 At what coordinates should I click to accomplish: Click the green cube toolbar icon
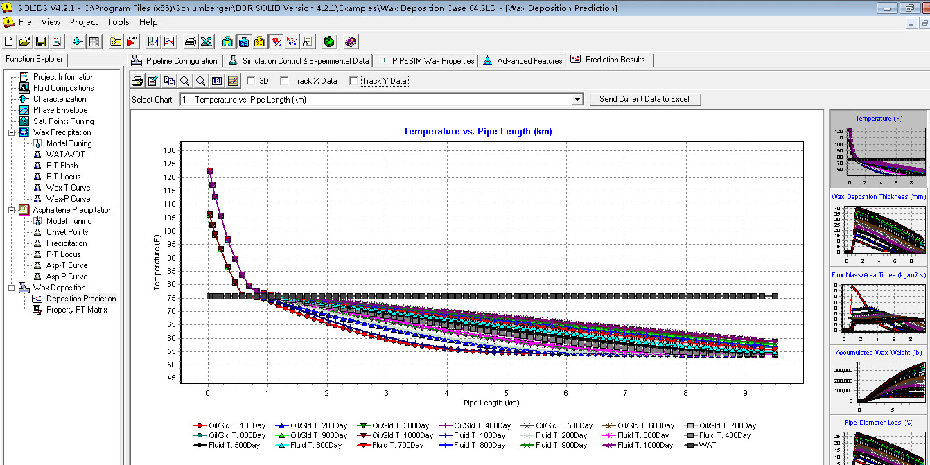[x=330, y=42]
